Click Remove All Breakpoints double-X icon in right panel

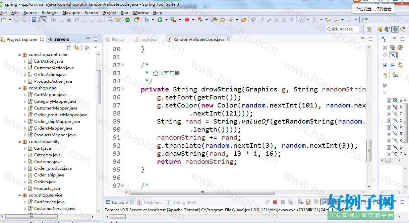click(x=393, y=48)
